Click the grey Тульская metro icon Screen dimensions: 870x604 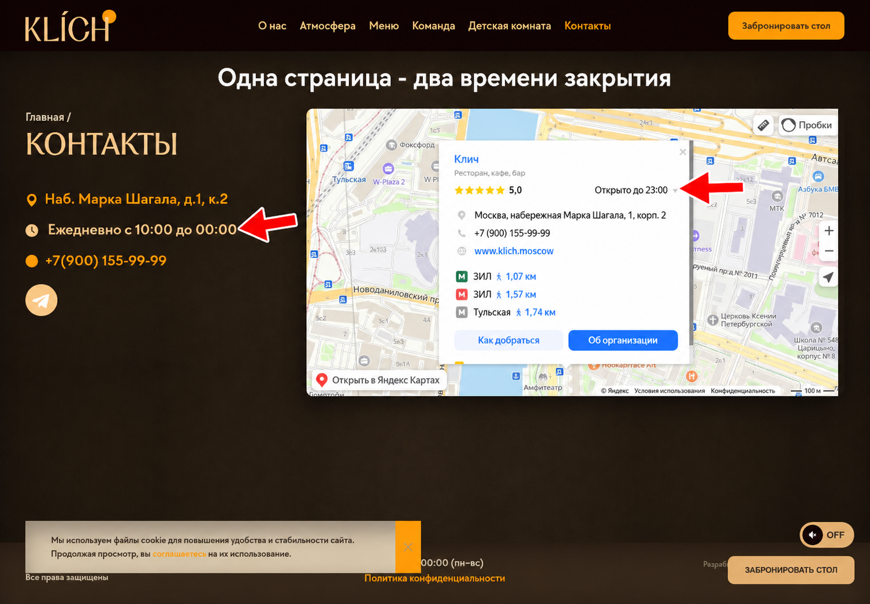coord(462,313)
